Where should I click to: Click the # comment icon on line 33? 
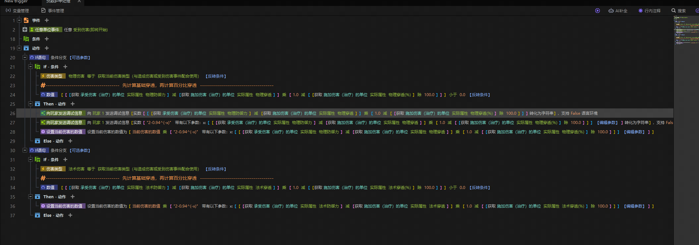(43, 178)
